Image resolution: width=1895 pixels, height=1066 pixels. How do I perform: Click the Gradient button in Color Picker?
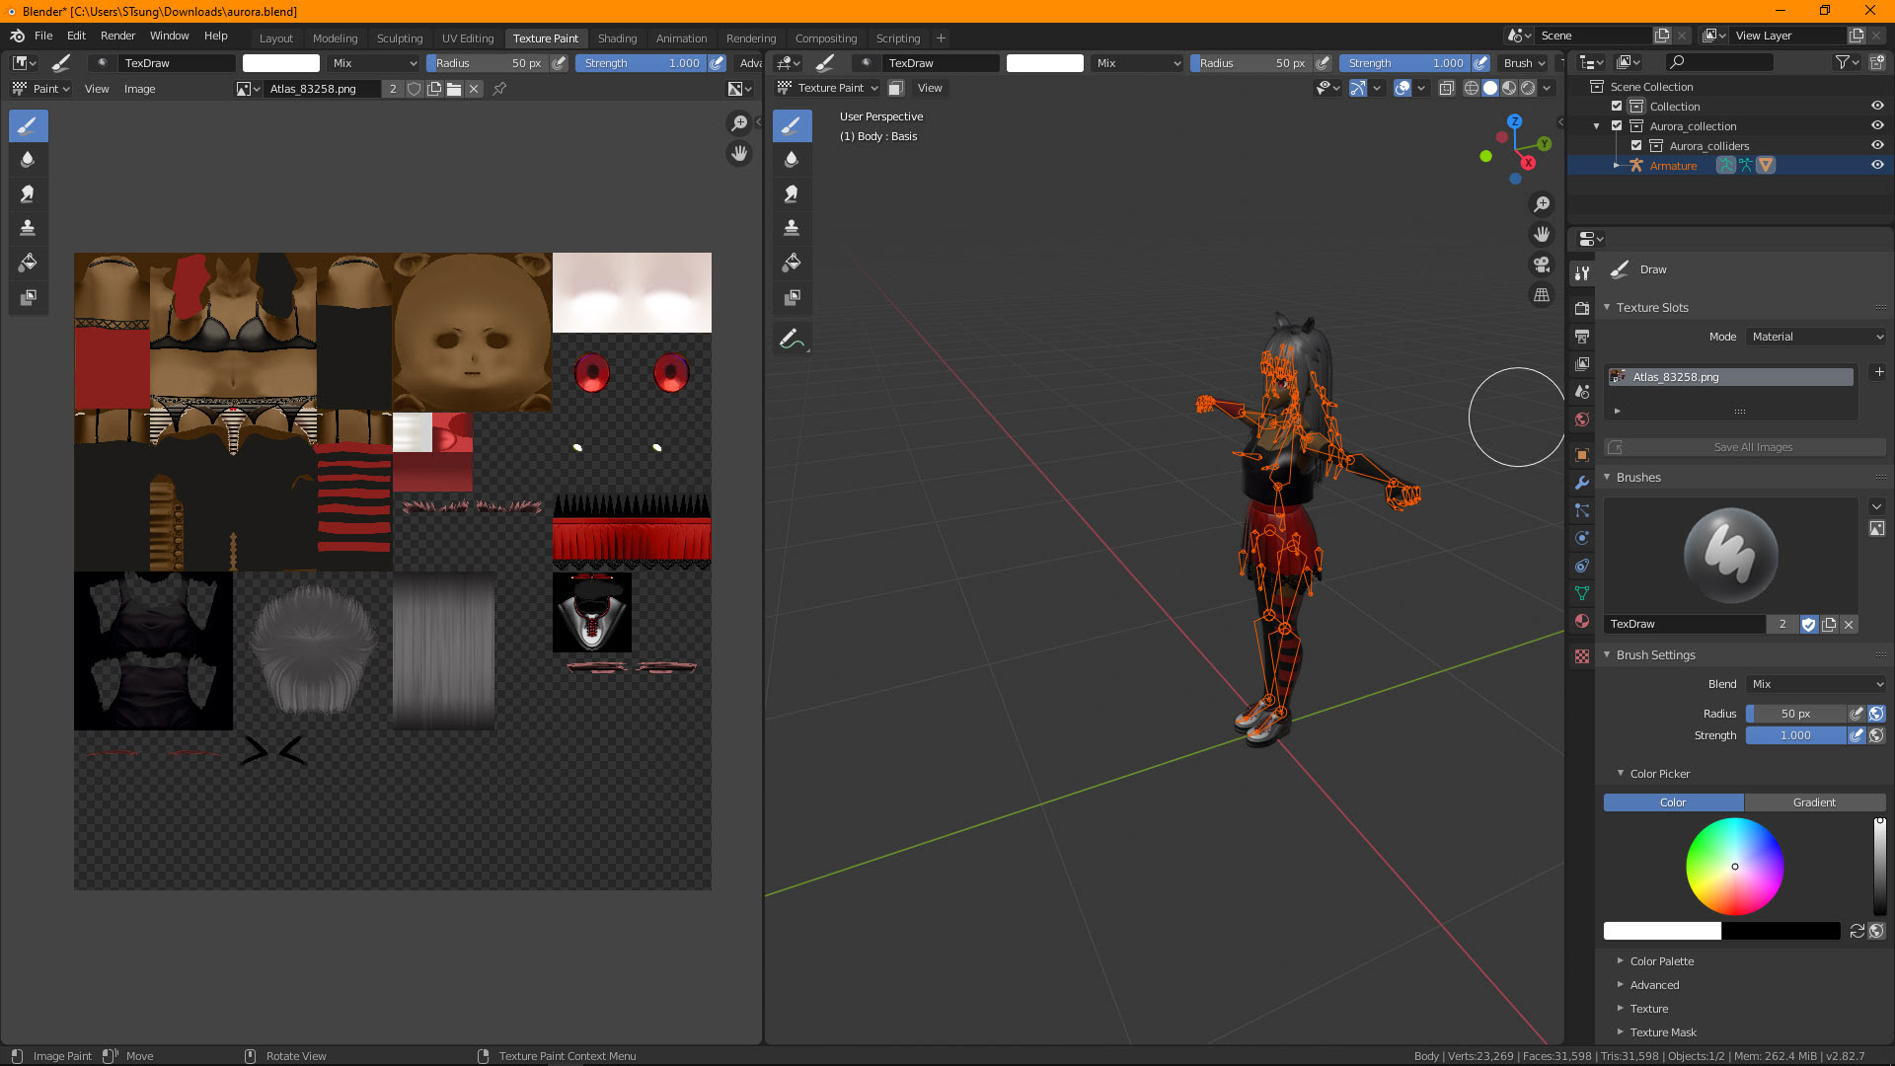[1814, 802]
